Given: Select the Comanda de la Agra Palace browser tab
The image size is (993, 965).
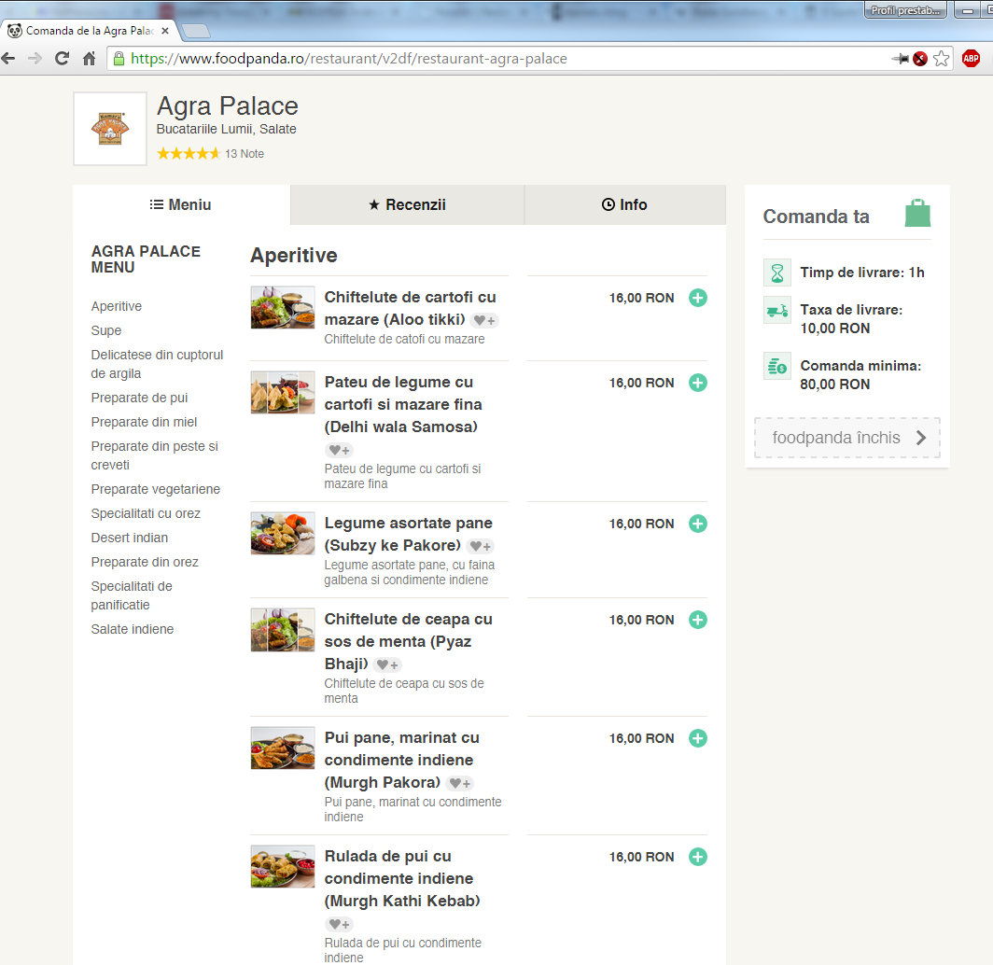Looking at the screenshot, I should coord(89,31).
